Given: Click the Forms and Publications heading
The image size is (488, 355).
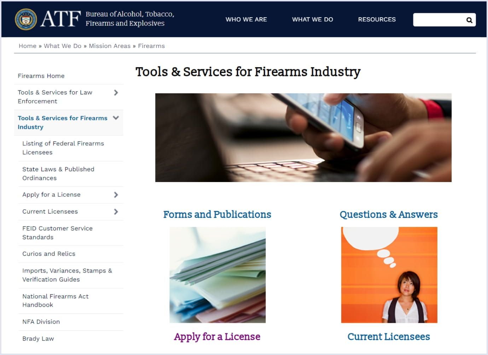Looking at the screenshot, I should [217, 215].
